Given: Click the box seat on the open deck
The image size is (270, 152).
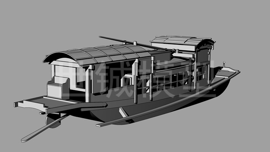Looking at the screenshot, I should tap(58, 88).
